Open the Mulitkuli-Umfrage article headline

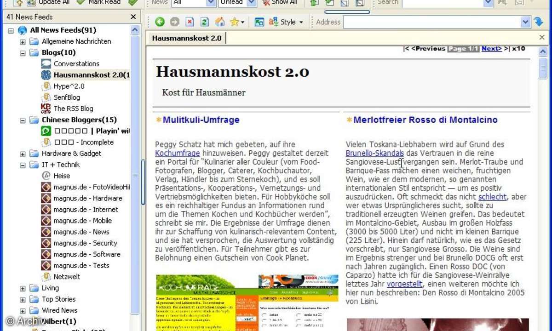pyautogui.click(x=201, y=120)
